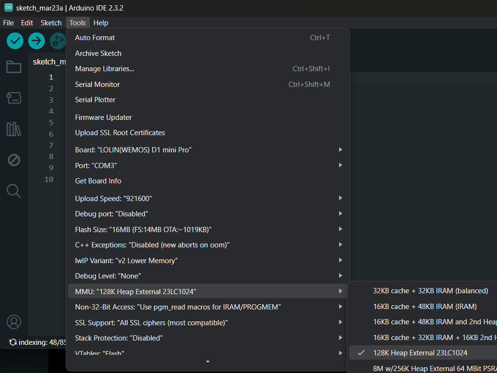
Task: Open the File menu
Action: click(x=8, y=23)
